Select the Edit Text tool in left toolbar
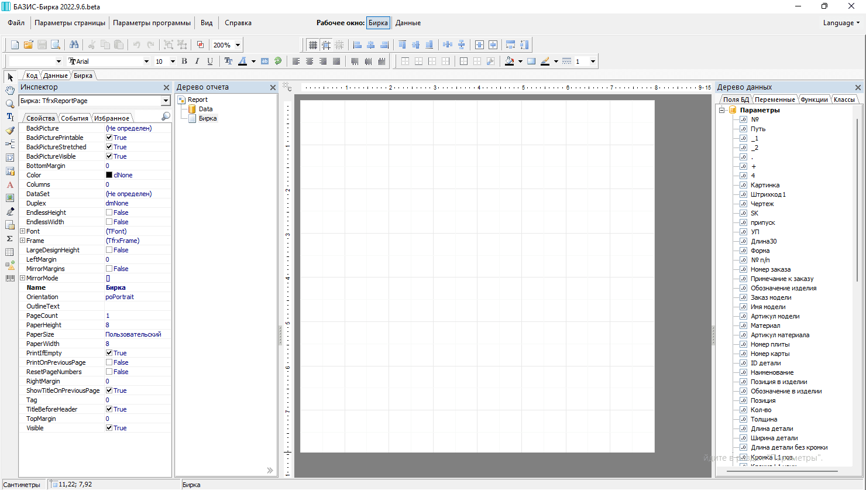The width and height of the screenshot is (866, 490). pyautogui.click(x=10, y=117)
